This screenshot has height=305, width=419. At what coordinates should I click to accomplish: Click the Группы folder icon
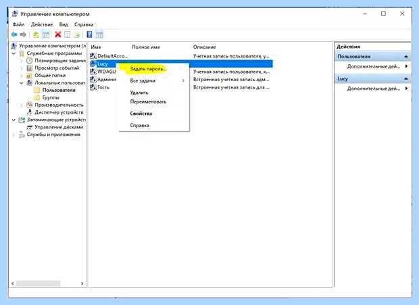click(x=37, y=97)
